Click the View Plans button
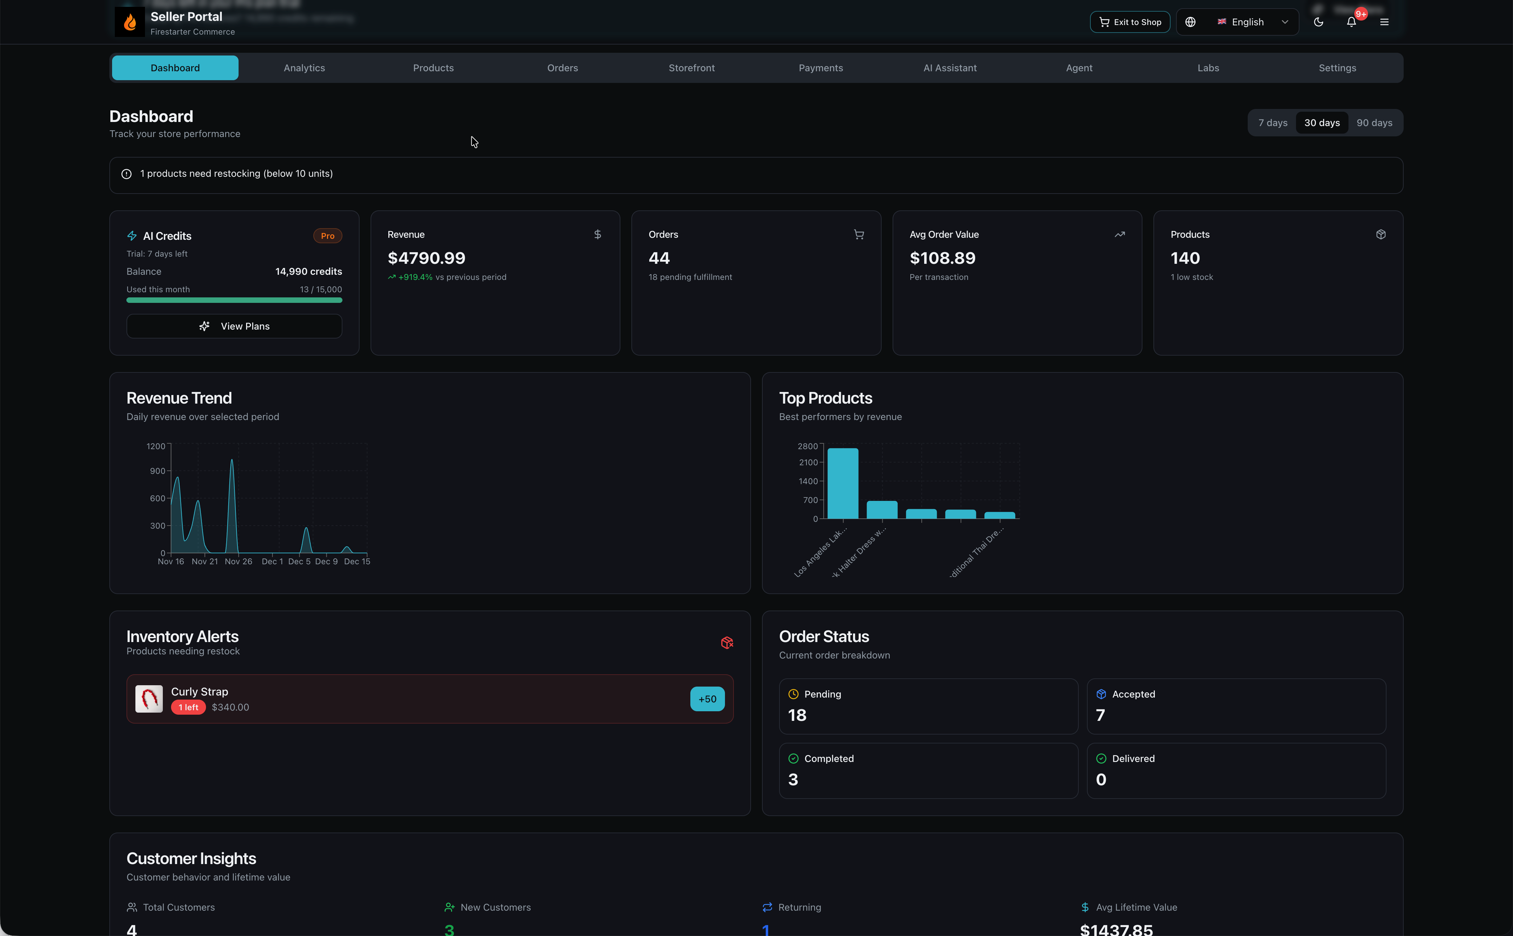 234,326
